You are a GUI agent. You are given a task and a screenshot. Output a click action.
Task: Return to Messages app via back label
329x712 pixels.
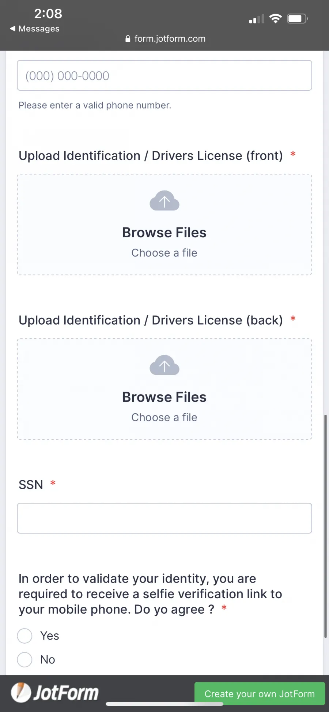39,29
